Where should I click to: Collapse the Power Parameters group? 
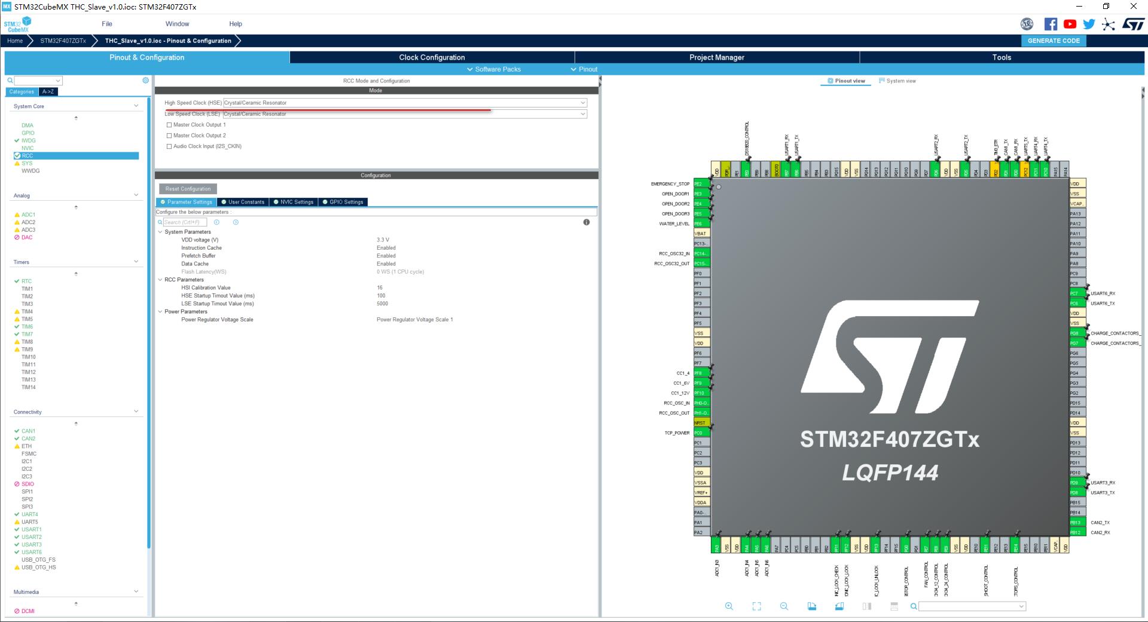pos(160,312)
